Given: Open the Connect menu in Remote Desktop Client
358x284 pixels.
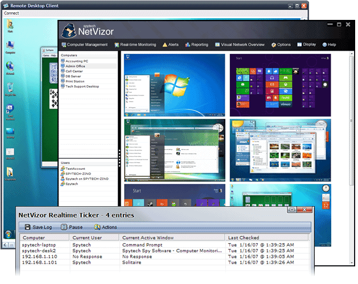Looking at the screenshot, I should point(11,12).
